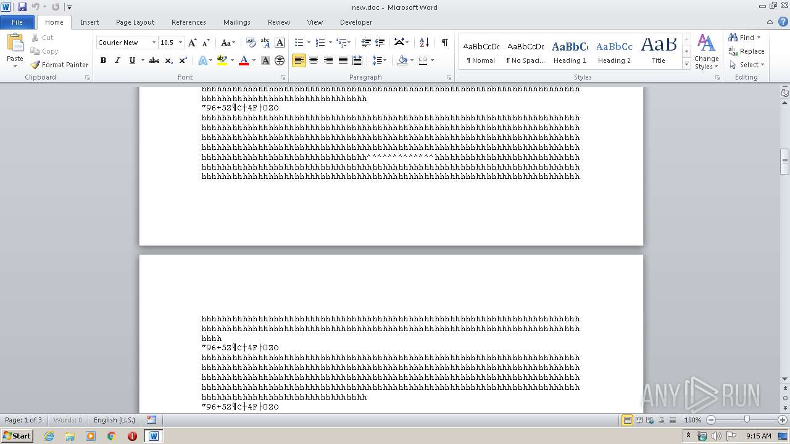Switch to the Insert tab

click(x=89, y=22)
